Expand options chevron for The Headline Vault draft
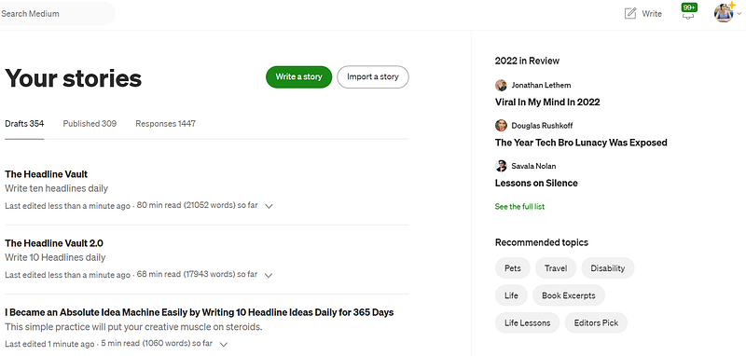This screenshot has width=746, height=356. 269,206
